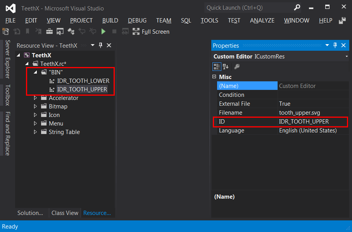Open the TEAM menu
The image size is (352, 232).
coord(164,21)
